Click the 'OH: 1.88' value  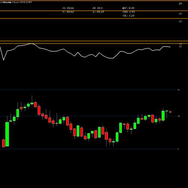click(x=129, y=12)
